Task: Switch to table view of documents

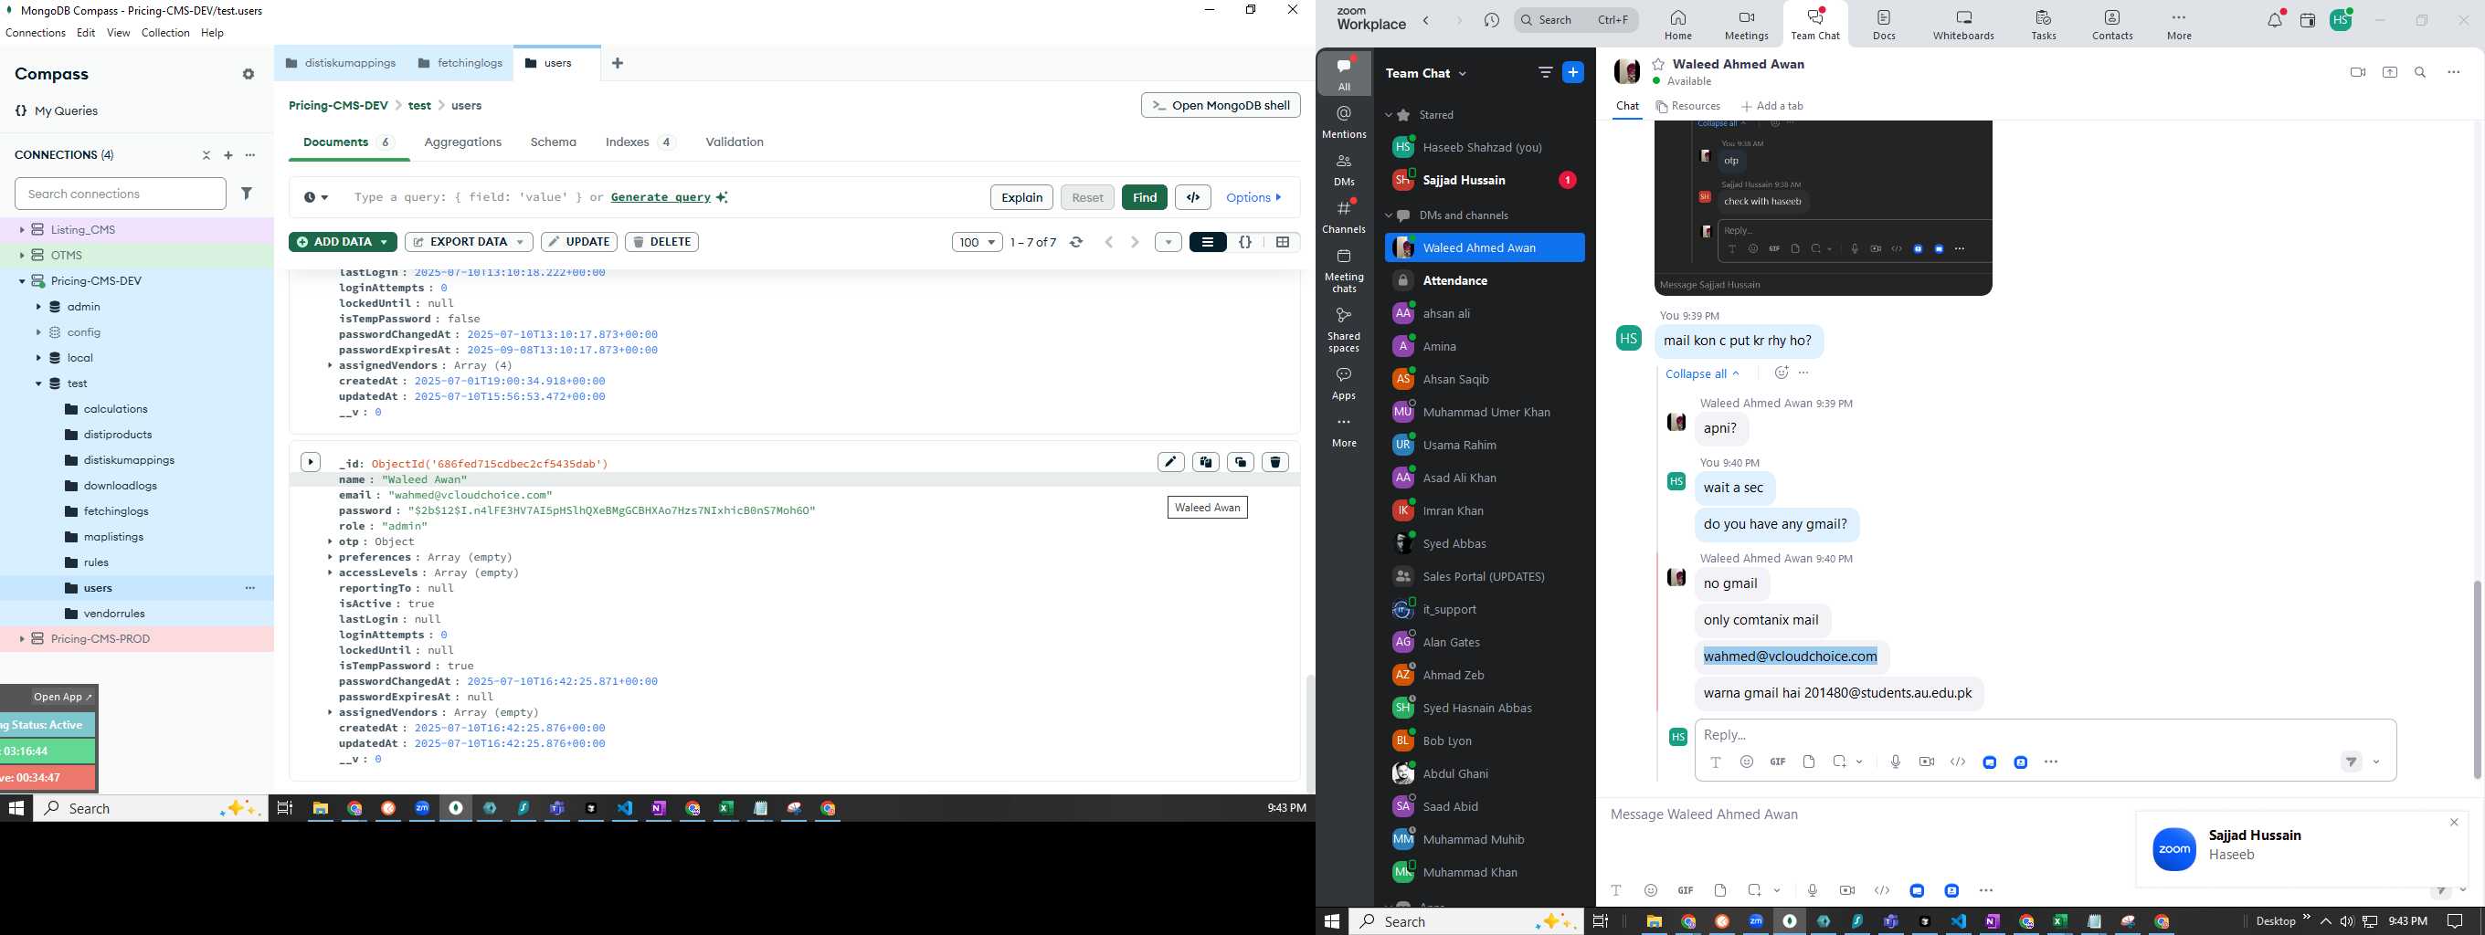Action: [1282, 242]
